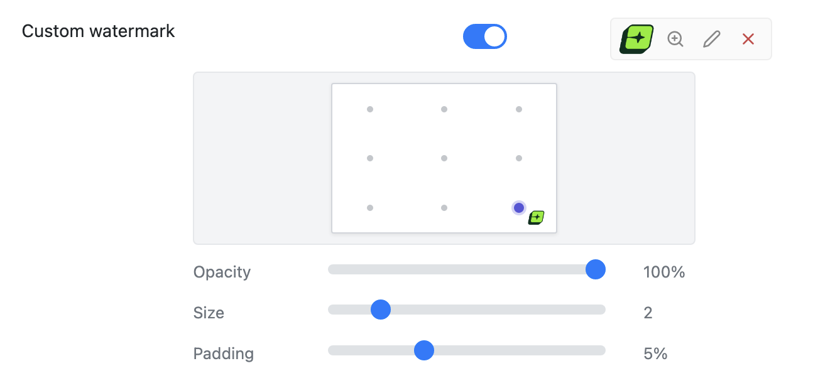Select the bottom-center watermark position dot
The width and height of the screenshot is (813, 383).
click(x=444, y=207)
